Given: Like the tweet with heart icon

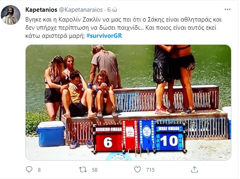Looking at the screenshot, I should (x=137, y=170).
